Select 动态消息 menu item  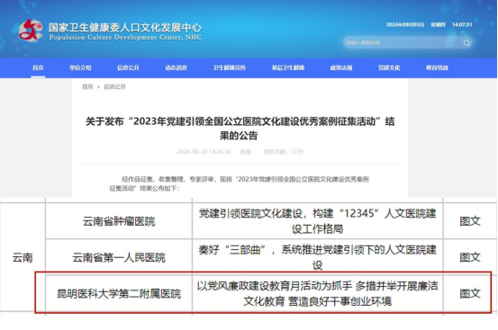tap(176, 67)
